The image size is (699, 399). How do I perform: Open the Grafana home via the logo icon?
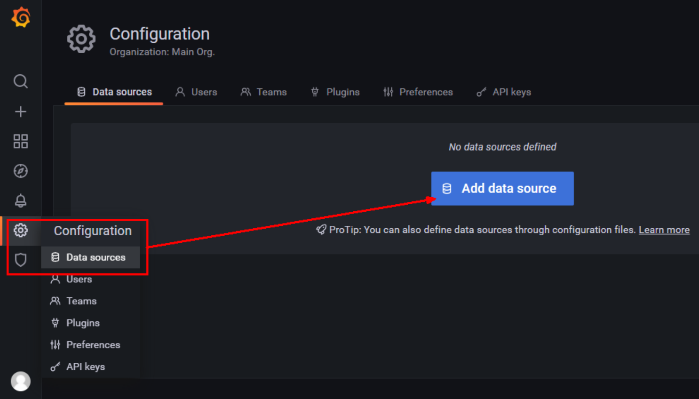20,17
